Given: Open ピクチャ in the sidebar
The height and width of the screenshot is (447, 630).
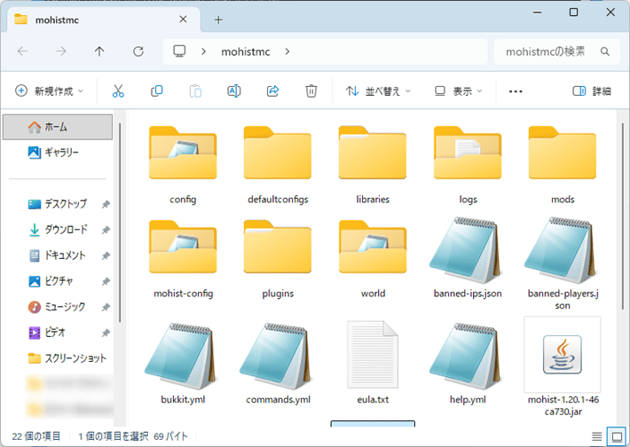Looking at the screenshot, I should click(58, 281).
